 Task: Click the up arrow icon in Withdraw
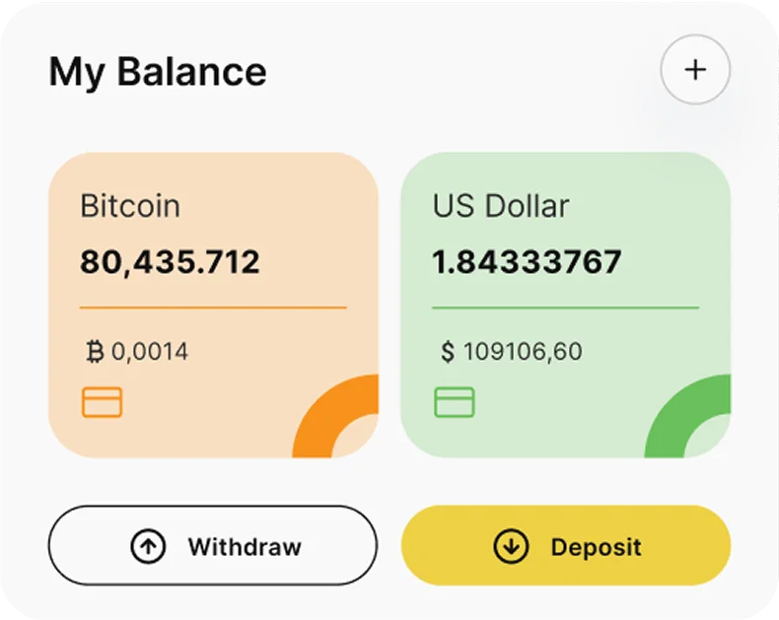[x=148, y=546]
